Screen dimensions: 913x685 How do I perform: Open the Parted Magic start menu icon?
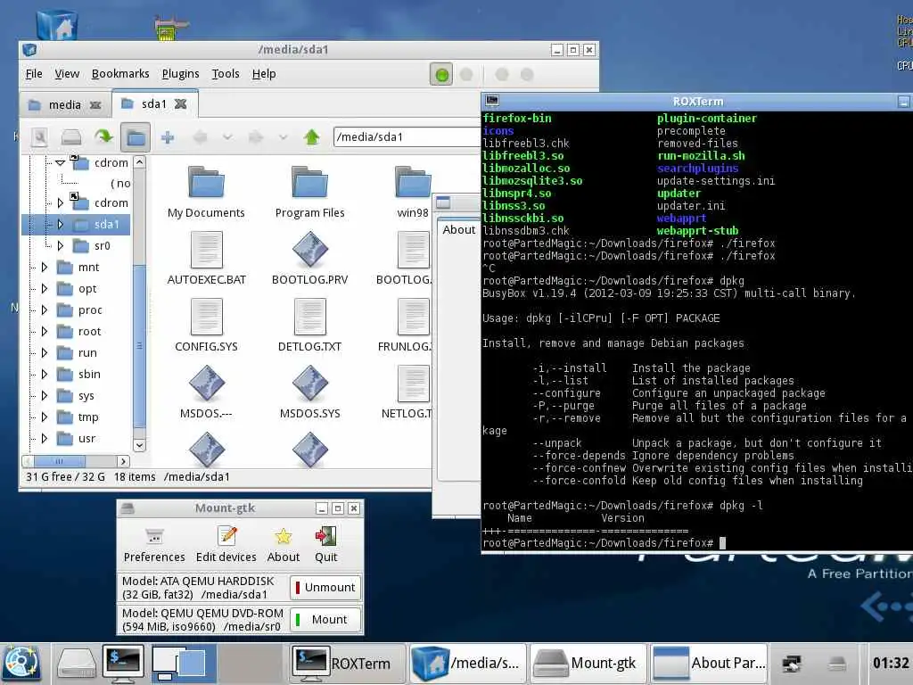21,664
